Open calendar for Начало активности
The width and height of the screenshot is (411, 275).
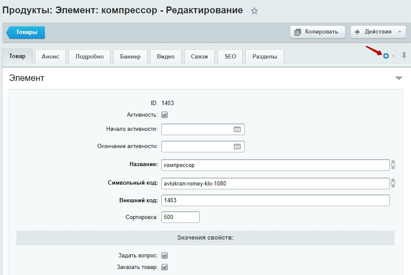click(237, 129)
